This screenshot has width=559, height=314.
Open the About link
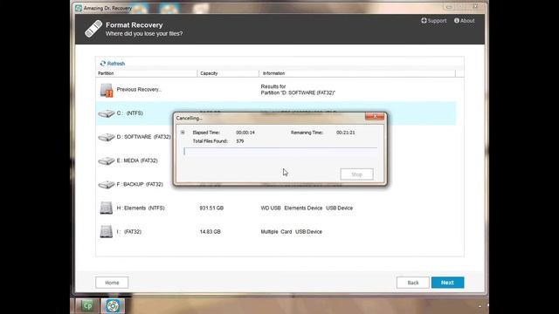464,21
